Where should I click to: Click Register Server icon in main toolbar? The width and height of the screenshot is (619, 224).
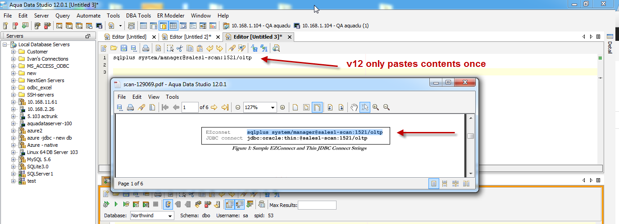point(6,26)
